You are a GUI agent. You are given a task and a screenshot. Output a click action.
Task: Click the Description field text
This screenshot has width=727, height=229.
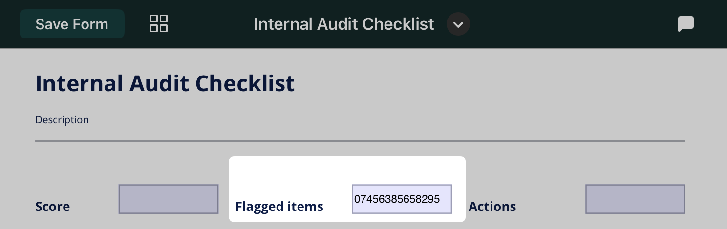pyautogui.click(x=62, y=120)
